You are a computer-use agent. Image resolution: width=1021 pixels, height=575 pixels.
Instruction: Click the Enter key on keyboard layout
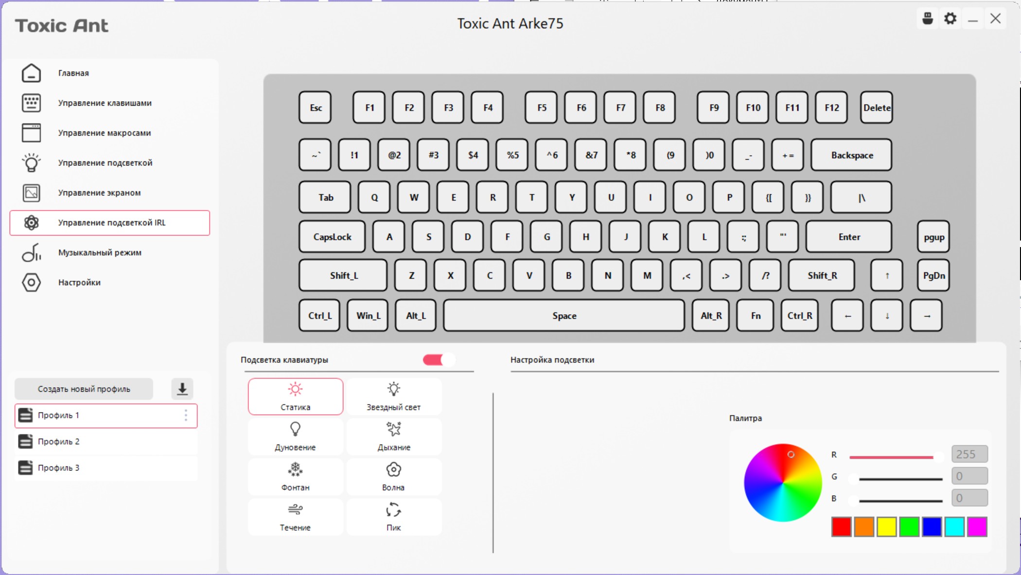[x=849, y=237]
